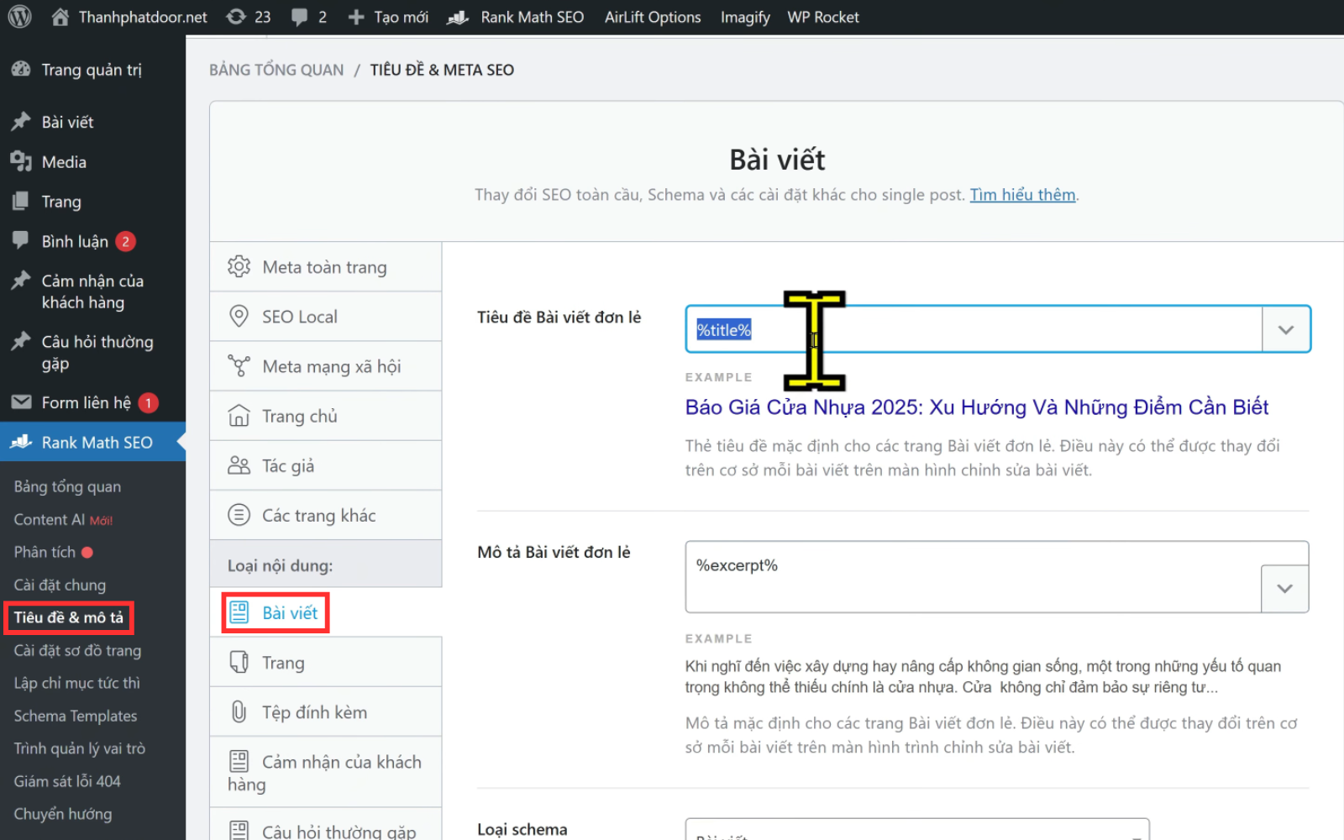The height and width of the screenshot is (840, 1344).
Task: Click the paperclip icon for Tệp đính kèm
Action: pos(239,711)
